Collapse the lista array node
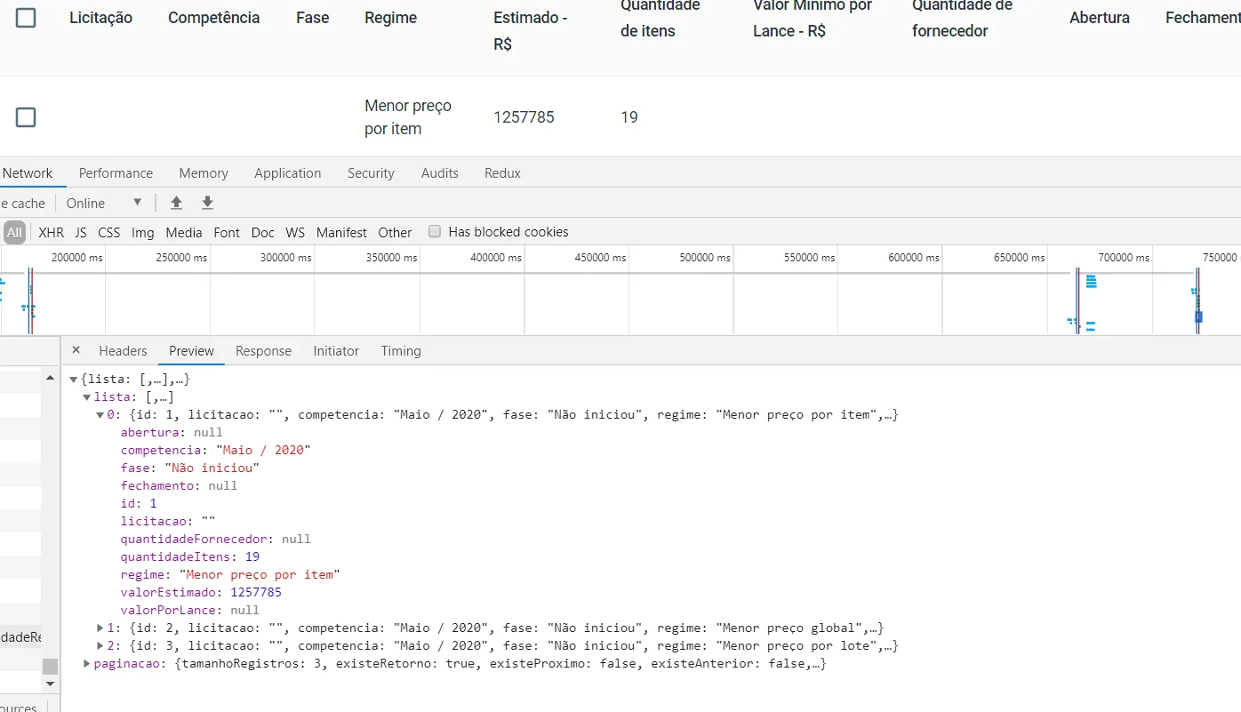Screen dimensions: 1241x712 click(x=86, y=397)
